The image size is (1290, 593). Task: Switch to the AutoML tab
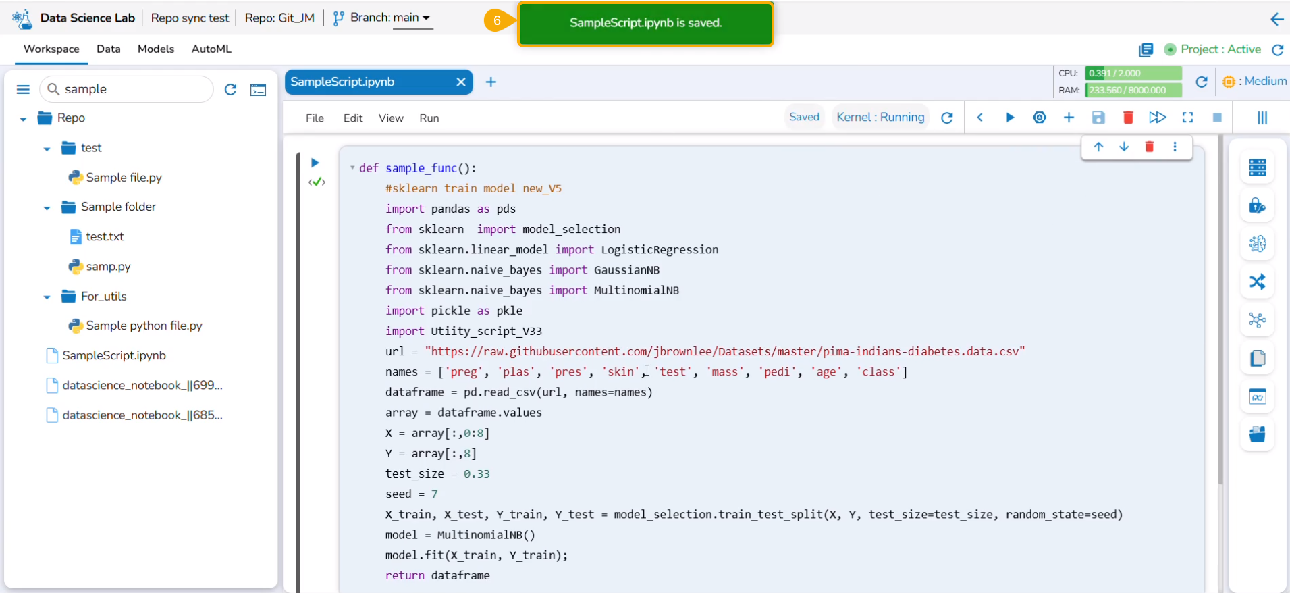[x=211, y=49]
